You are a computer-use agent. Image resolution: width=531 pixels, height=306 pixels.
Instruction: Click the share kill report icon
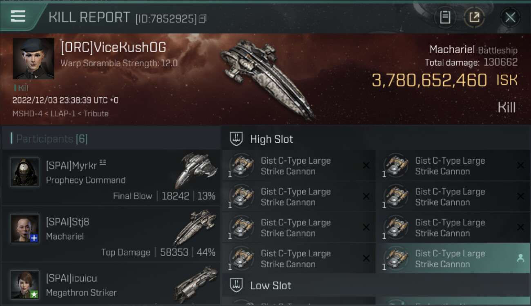(x=474, y=17)
